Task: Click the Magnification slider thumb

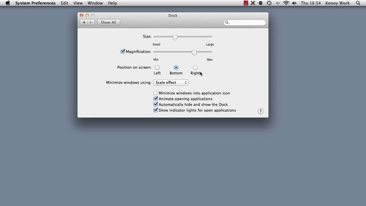Action: [x=194, y=53]
